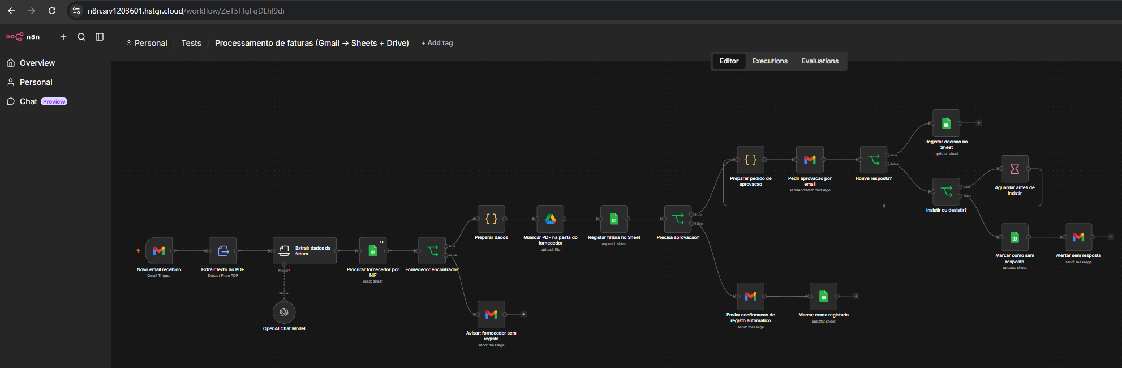Viewport: 1122px width, 368px height.
Task: Select the 'Fornecedor encontrado?' If node
Action: click(432, 250)
